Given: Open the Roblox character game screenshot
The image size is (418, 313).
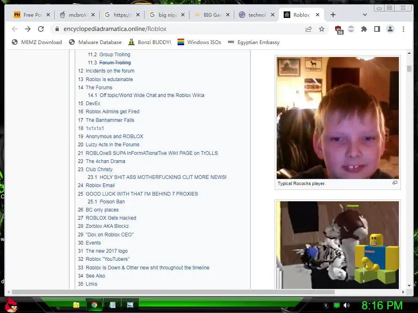Looking at the screenshot, I should click(338, 245).
